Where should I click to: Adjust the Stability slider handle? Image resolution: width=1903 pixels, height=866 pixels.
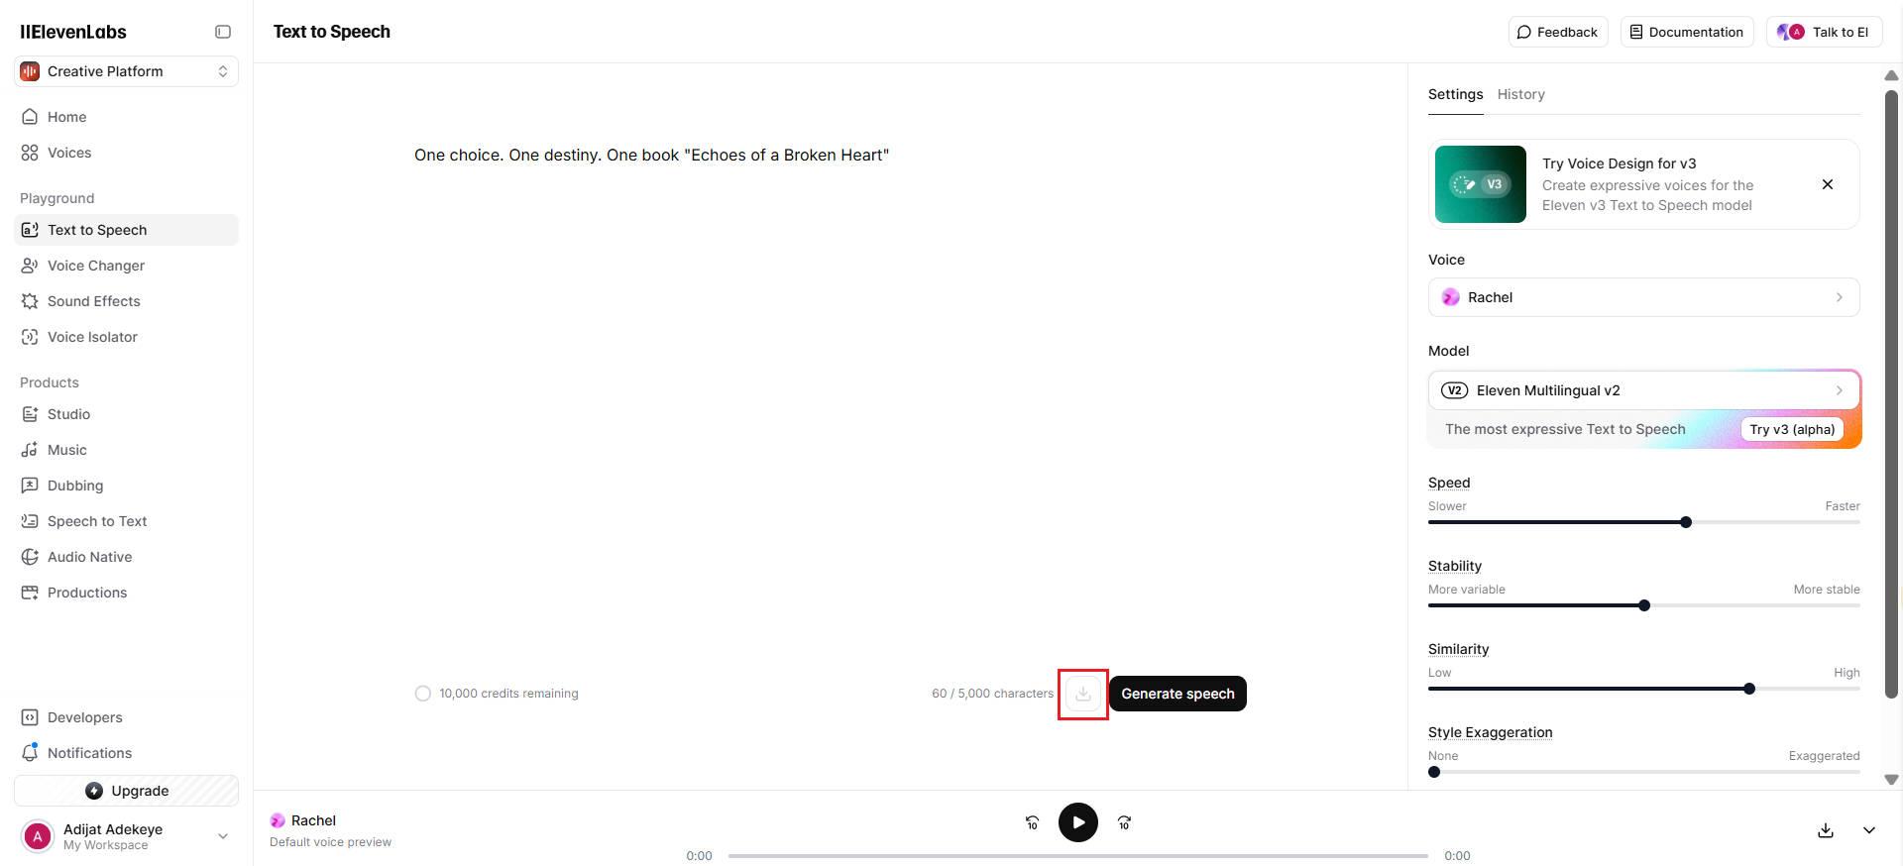(1644, 605)
